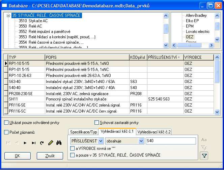This screenshot has height=170, width=224.
Task: Click the refresh records icon
Action: point(42,143)
